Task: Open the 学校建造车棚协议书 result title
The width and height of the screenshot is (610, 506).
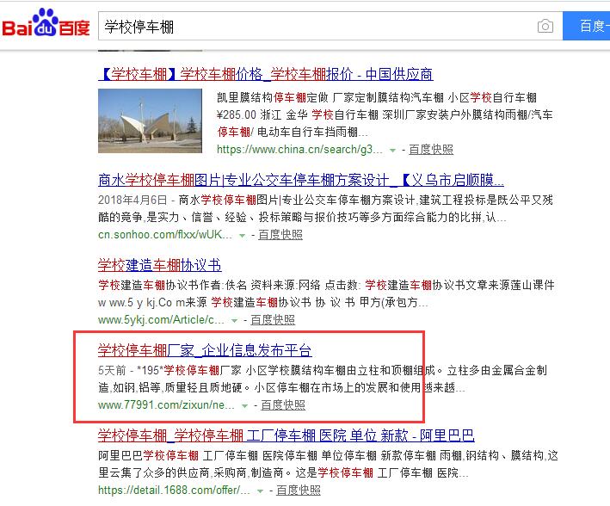Action: click(x=159, y=265)
